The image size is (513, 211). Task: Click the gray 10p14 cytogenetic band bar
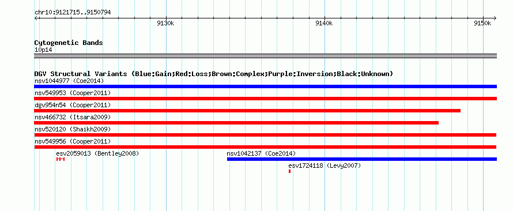265,56
